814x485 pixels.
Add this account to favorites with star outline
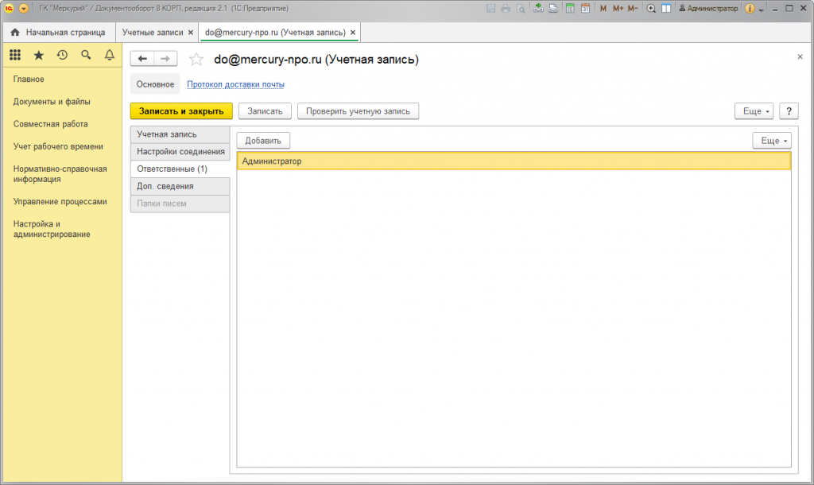tap(196, 60)
